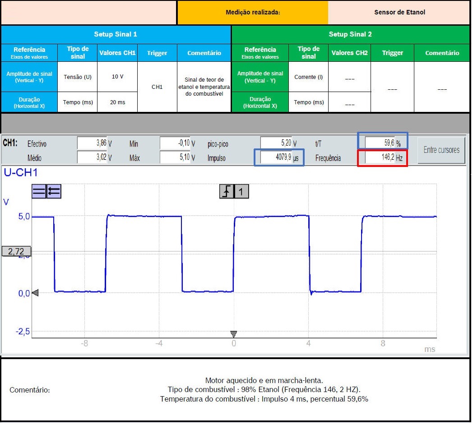Click the Máx value field showing 5,10
Image resolution: width=473 pixels, height=425 pixels.
(175, 158)
